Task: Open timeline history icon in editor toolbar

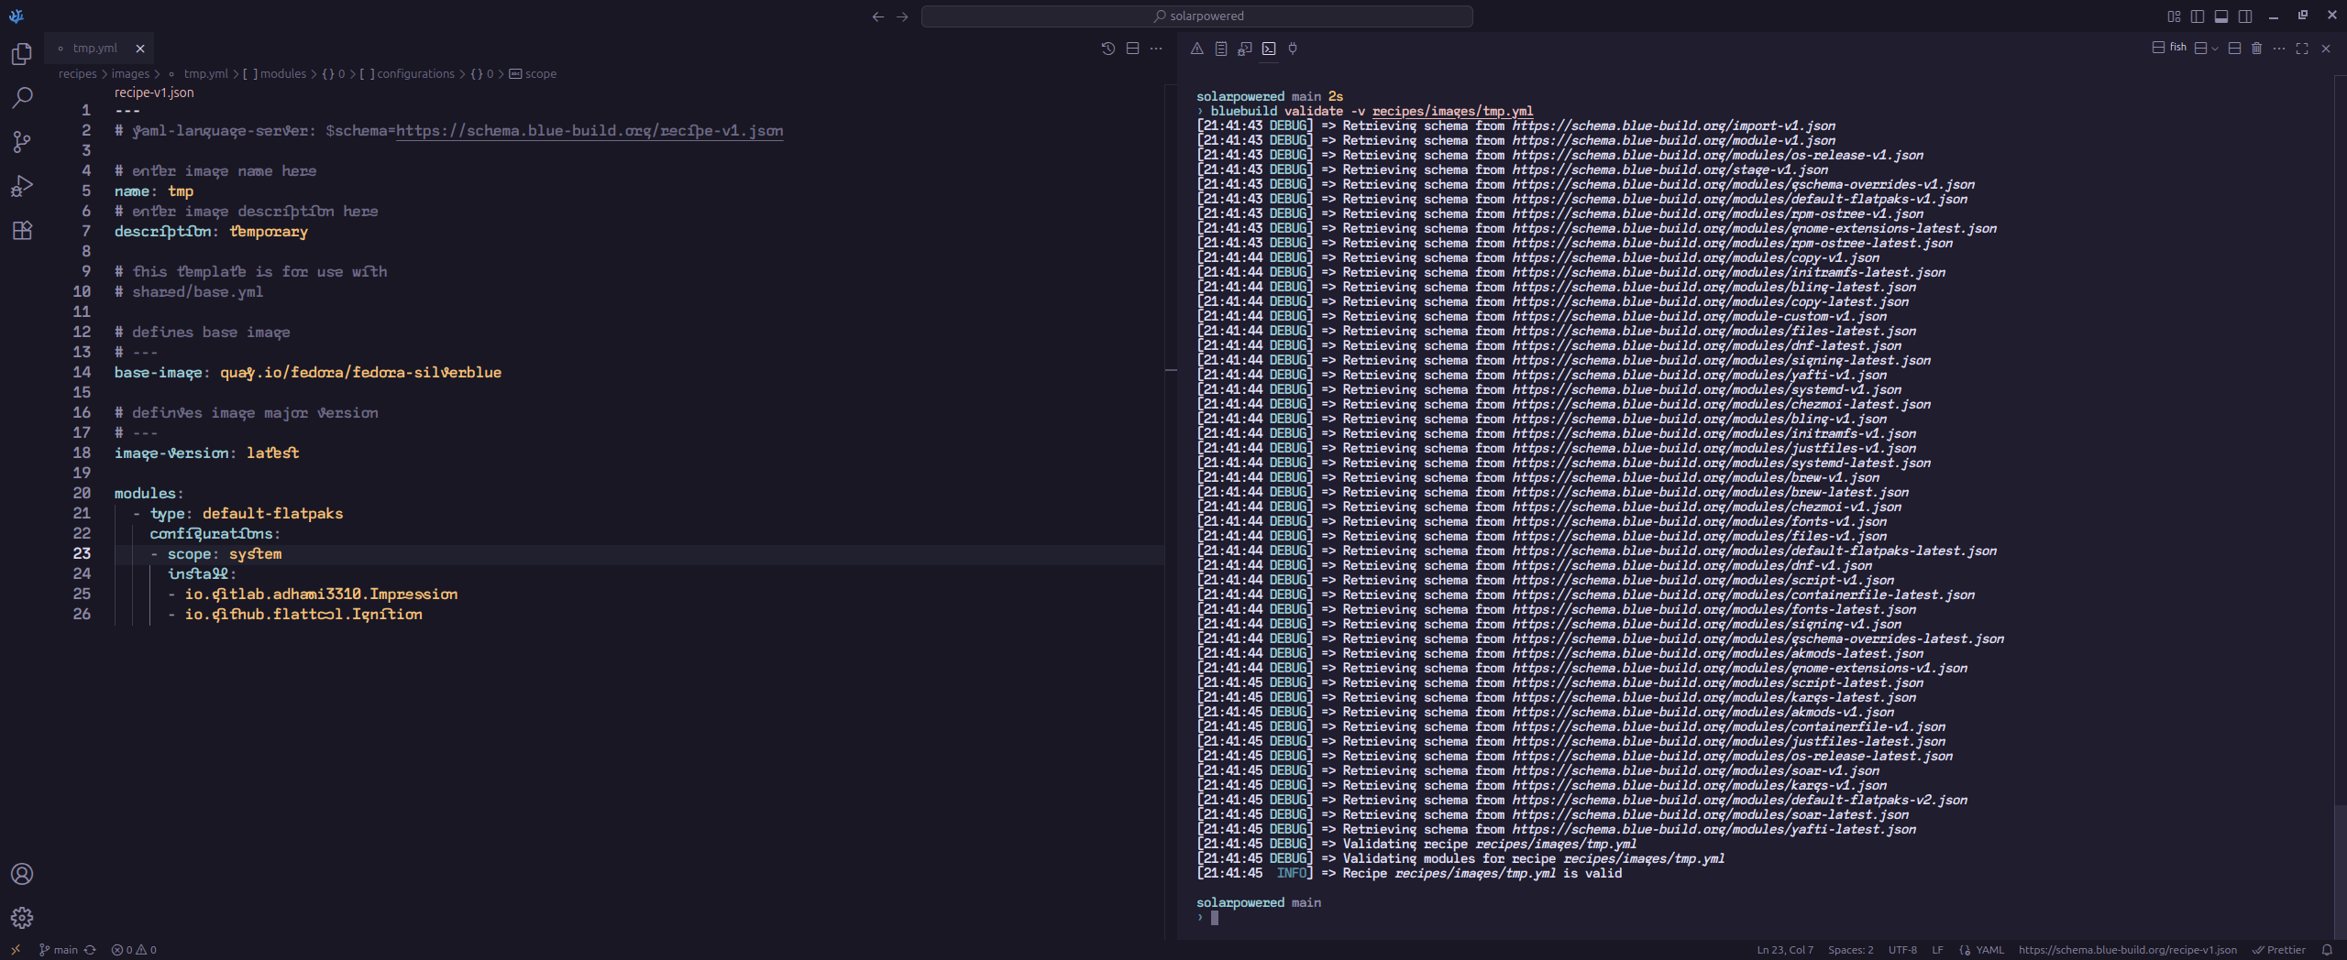Action: 1108,49
